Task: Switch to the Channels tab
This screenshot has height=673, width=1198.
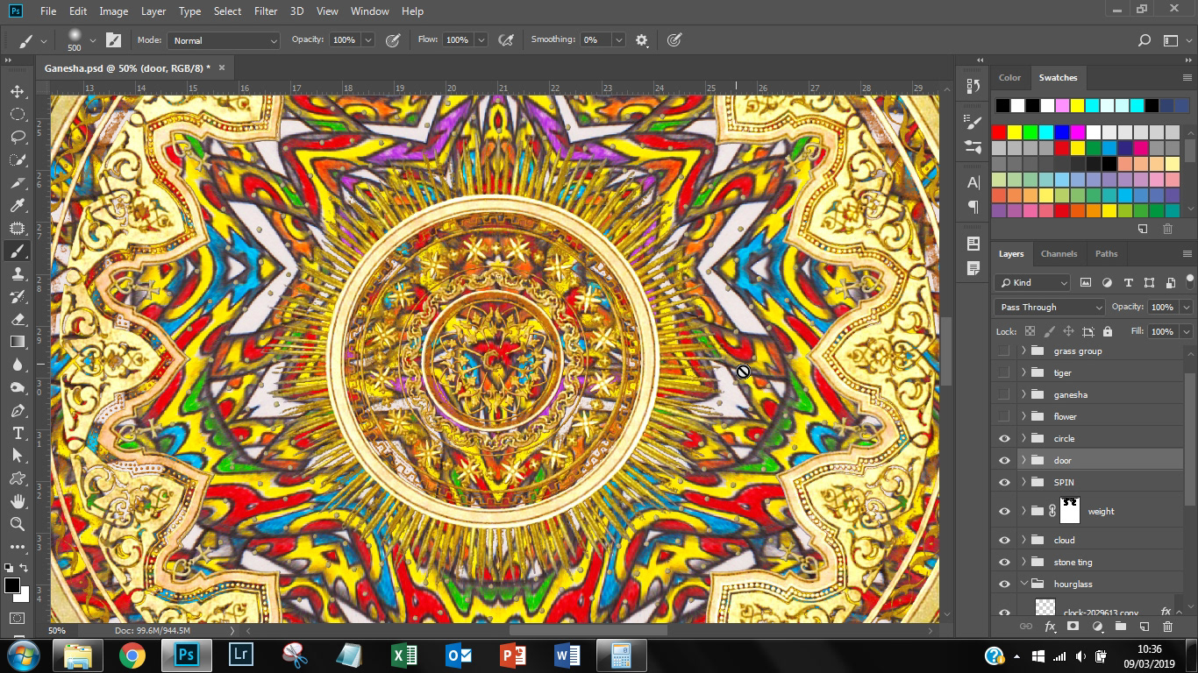Action: click(x=1059, y=253)
